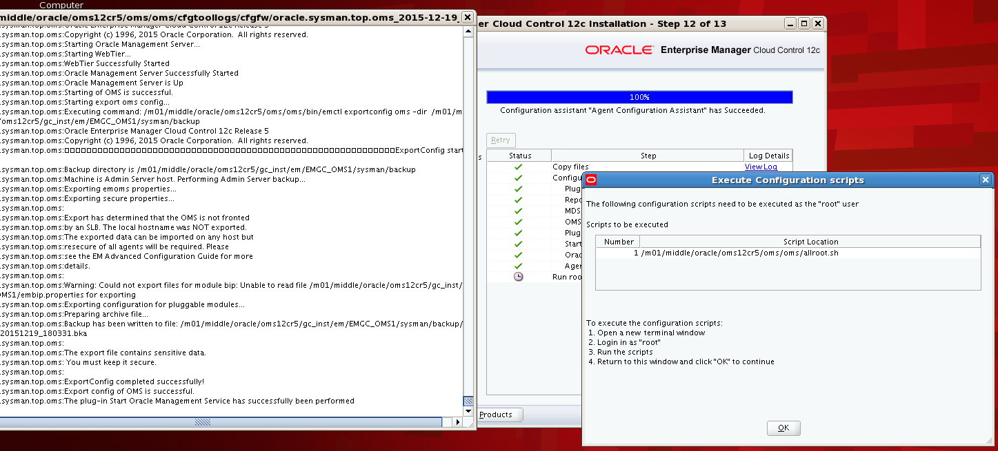Viewport: 998px width, 451px height.
Task: Select the allroot.sh script row
Action: 788,253
